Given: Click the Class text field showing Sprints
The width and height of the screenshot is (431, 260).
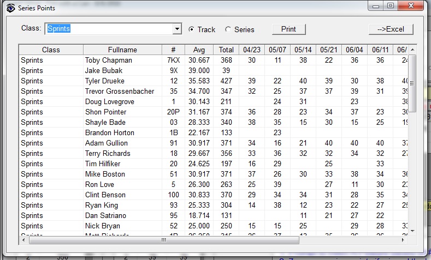Looking at the screenshot, I should tap(108, 29).
